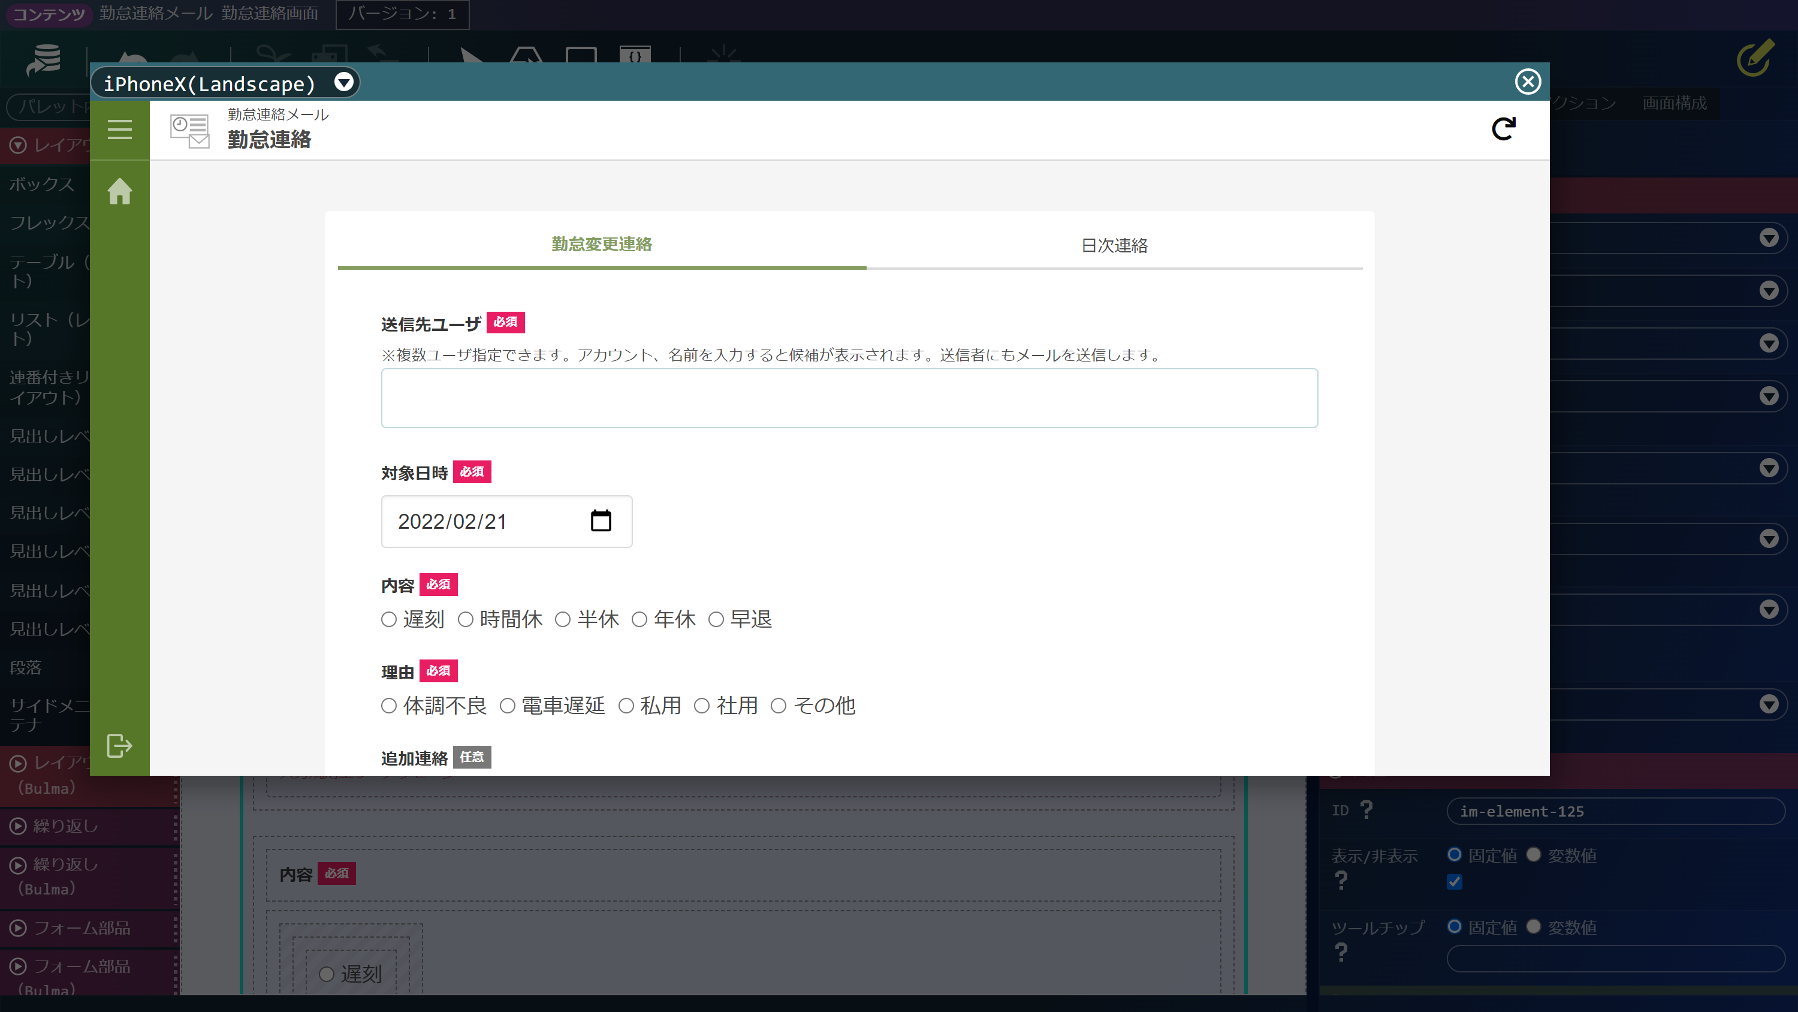This screenshot has width=1798, height=1012.
Task: Switch to the 勤怠変更連絡 tab
Action: point(602,244)
